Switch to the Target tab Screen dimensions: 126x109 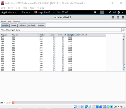13,25
